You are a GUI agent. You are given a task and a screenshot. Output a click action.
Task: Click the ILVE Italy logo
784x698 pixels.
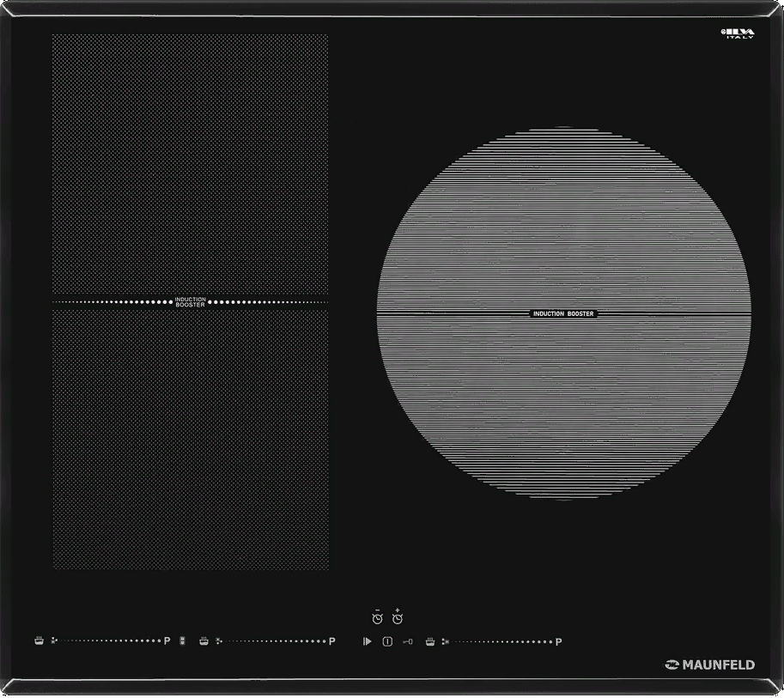[x=737, y=33]
